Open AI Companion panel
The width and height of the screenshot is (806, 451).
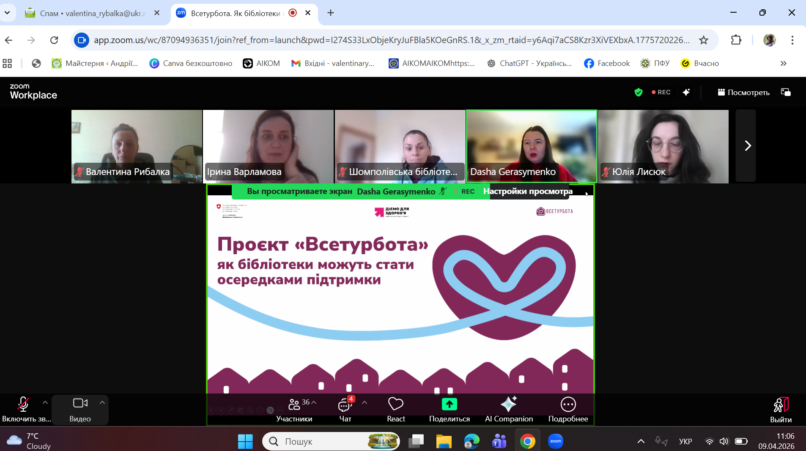click(x=509, y=409)
